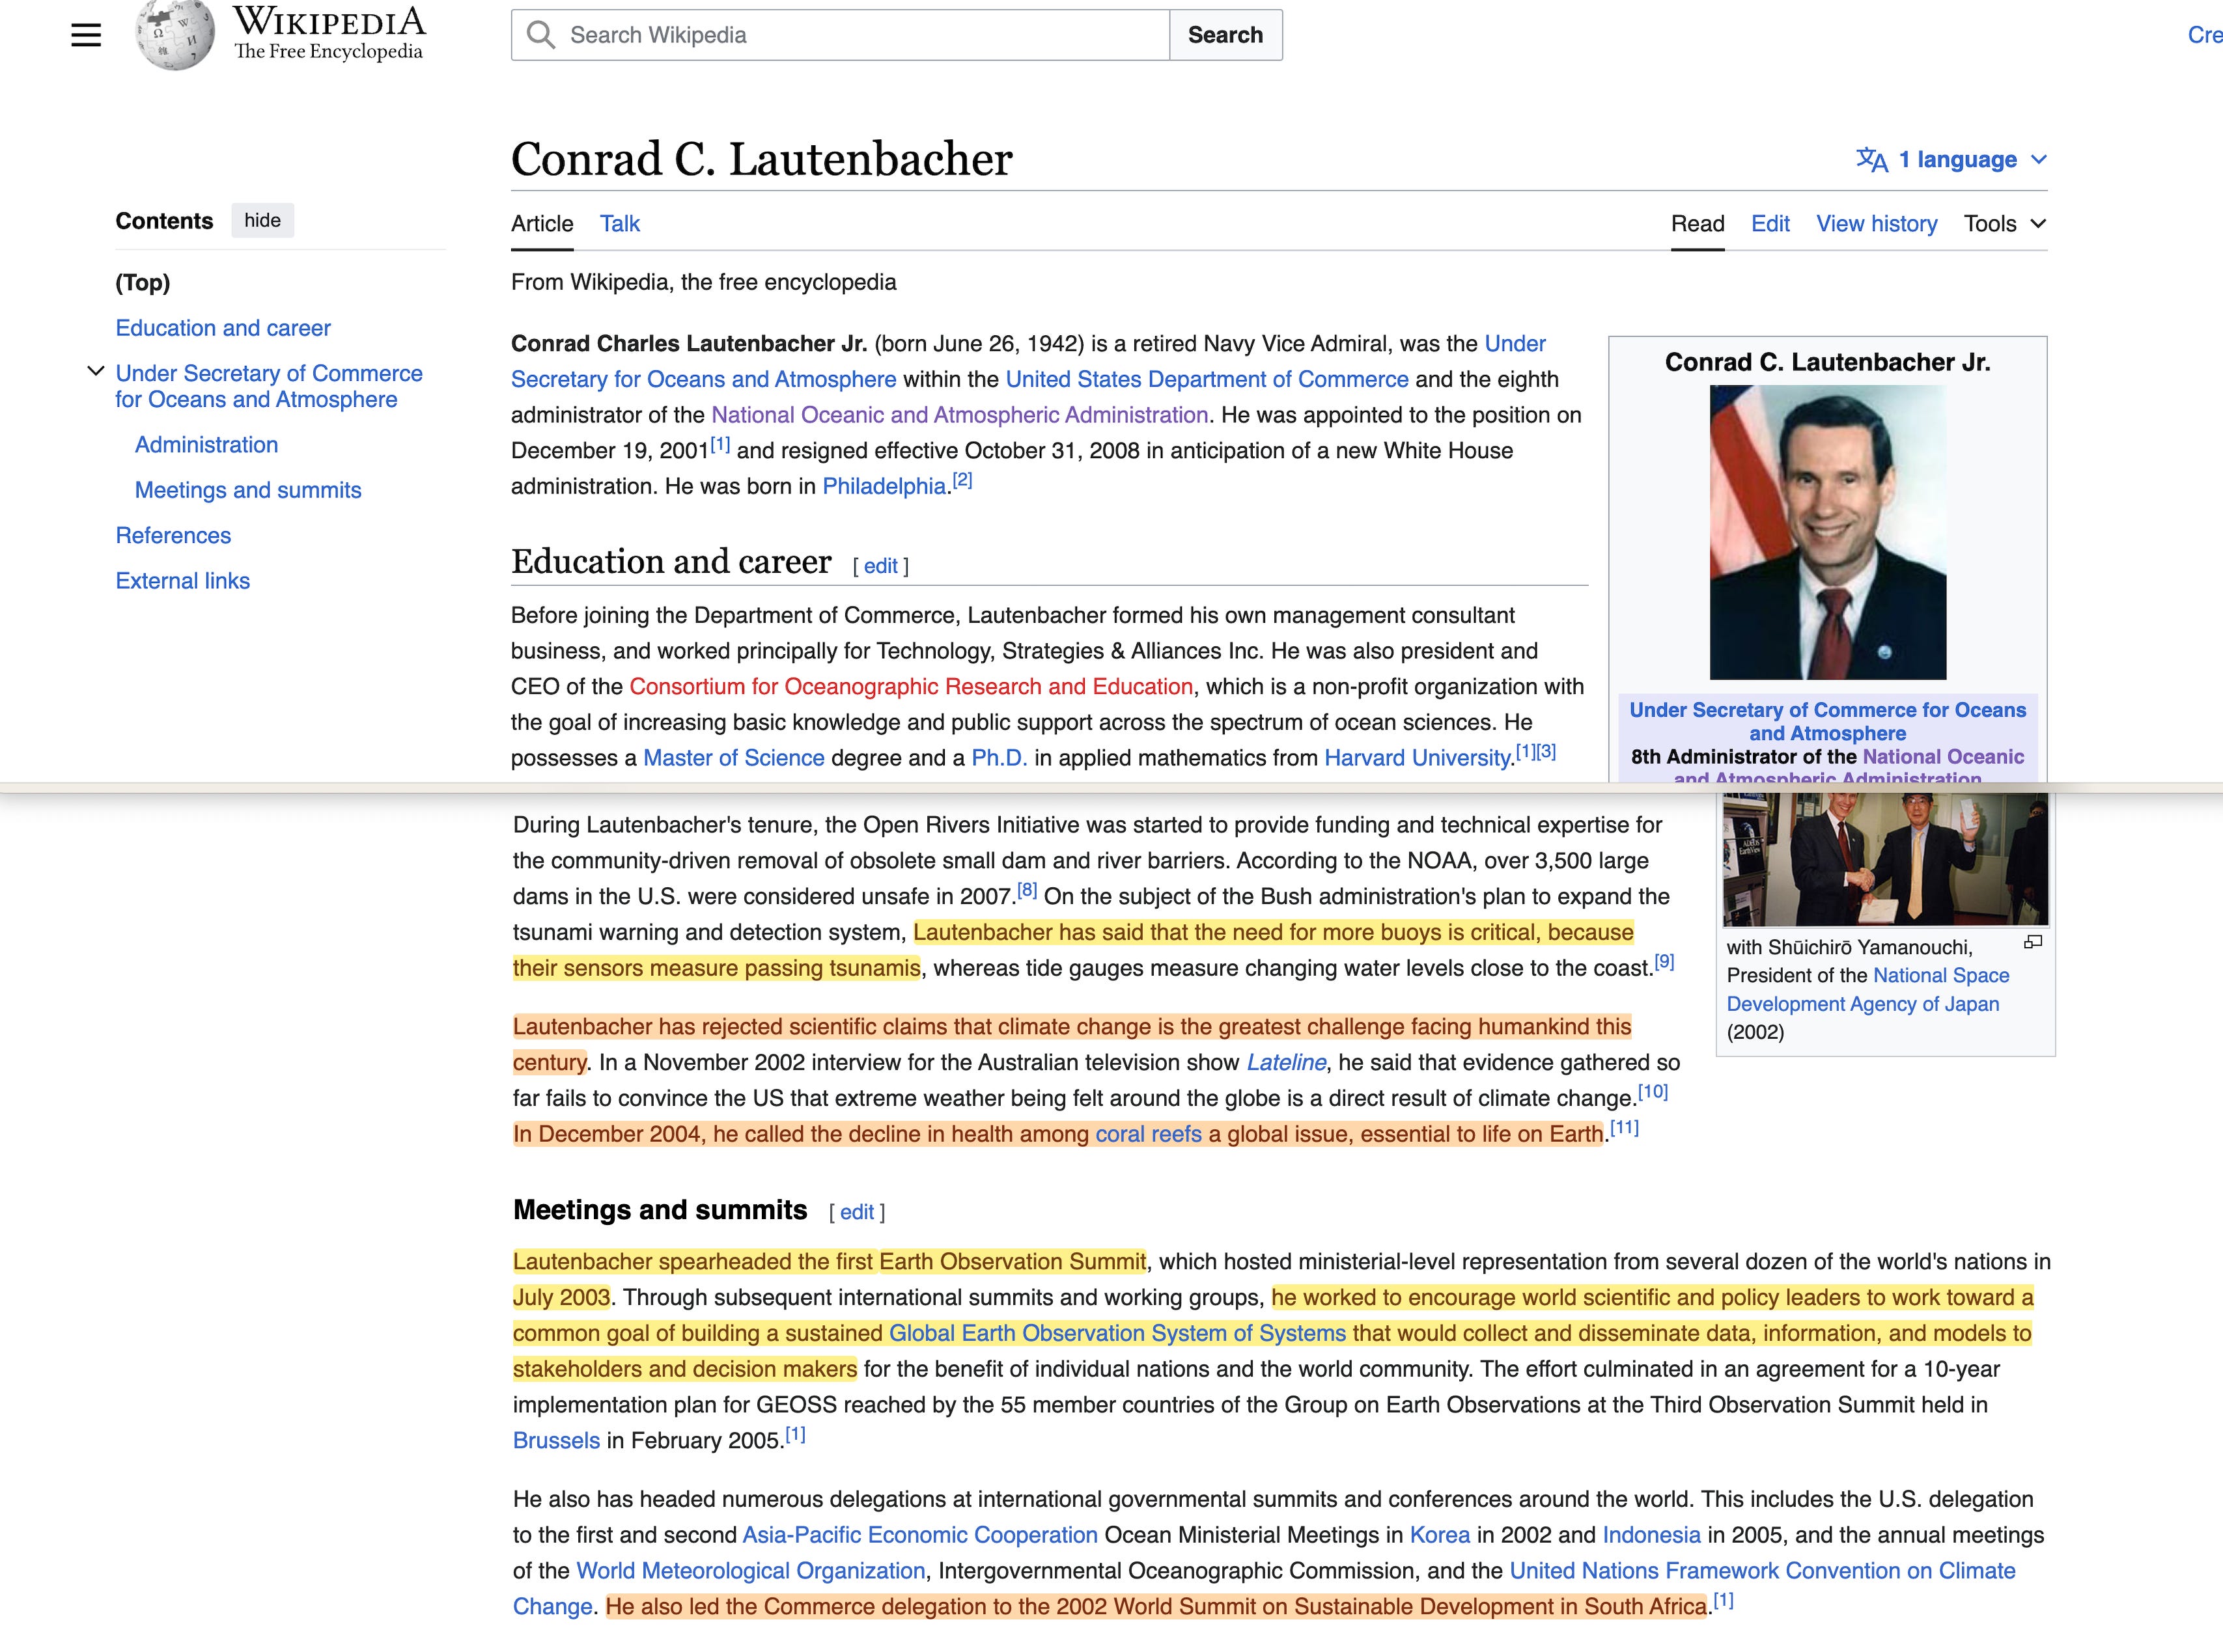Click the Search button
This screenshot has height=1652, width=2223.
[1225, 35]
